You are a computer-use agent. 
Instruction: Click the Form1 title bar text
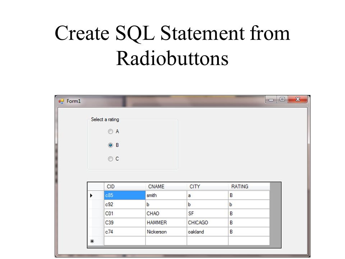pos(73,101)
